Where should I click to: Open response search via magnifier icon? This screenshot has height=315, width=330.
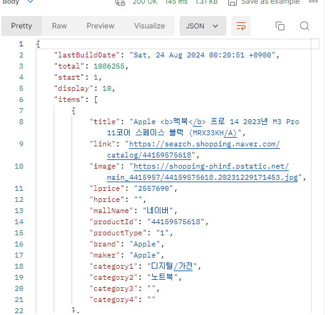click(x=304, y=26)
